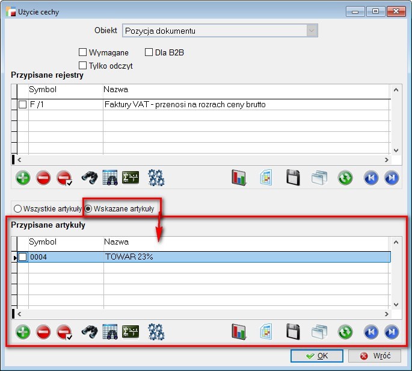
Task: Click scroll right arrow in Przypisane artykuły list
Action: click(387, 314)
